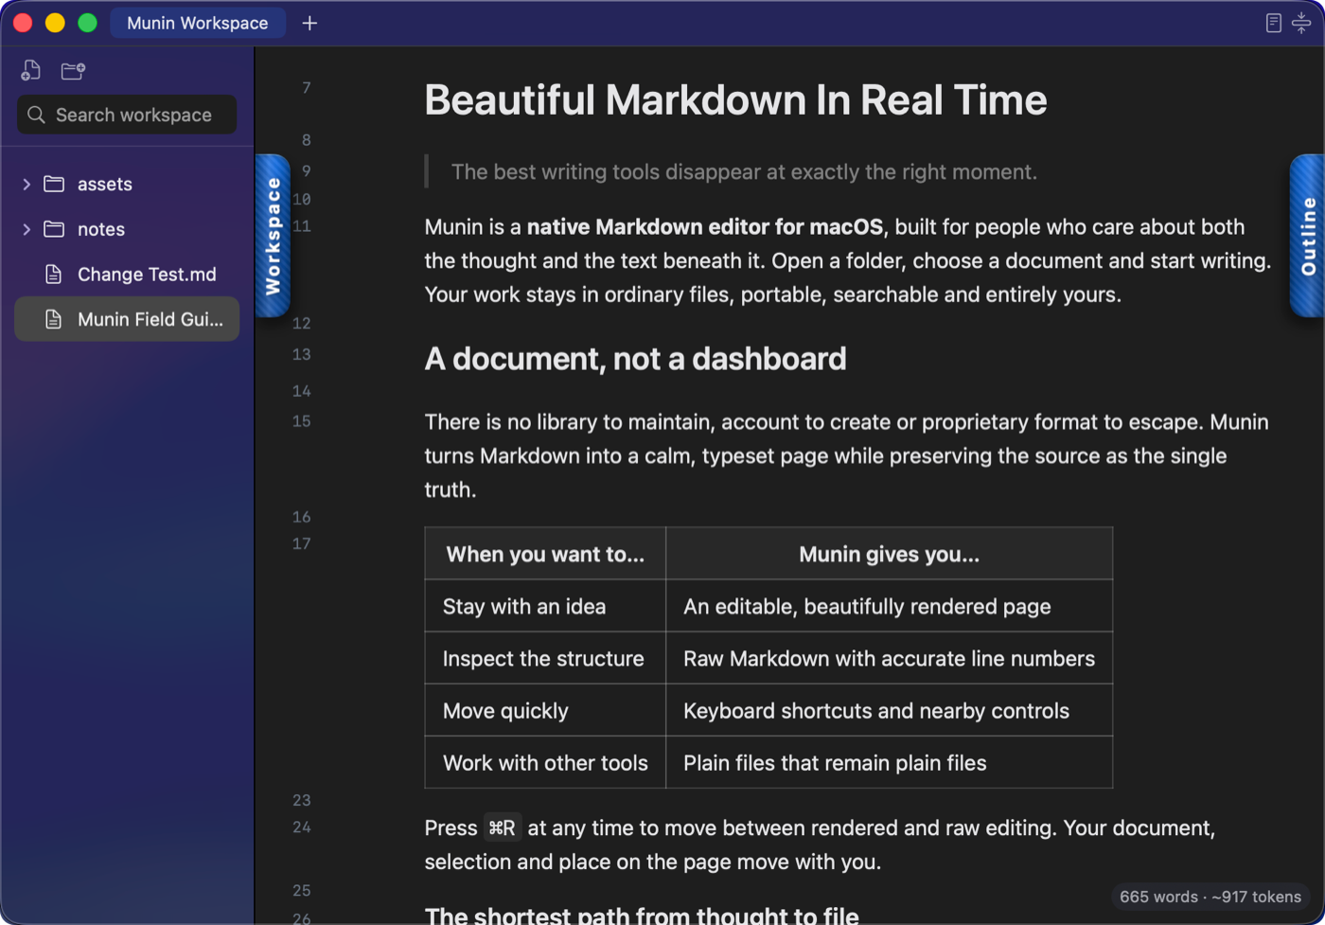Viewport: 1325px width, 925px height.
Task: Click line number 11 in the gutter
Action: coord(302,226)
